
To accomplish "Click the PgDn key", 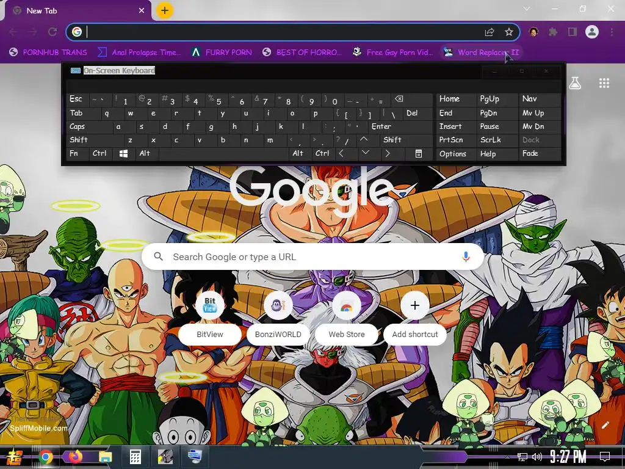I will 497,113.
